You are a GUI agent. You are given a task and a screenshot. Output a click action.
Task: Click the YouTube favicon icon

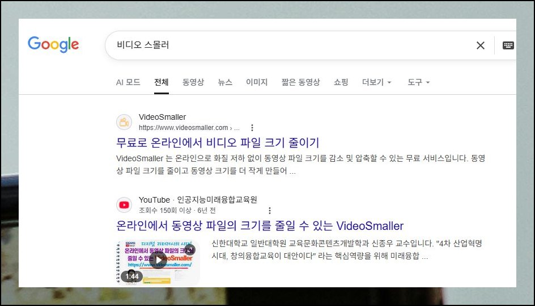(x=124, y=205)
